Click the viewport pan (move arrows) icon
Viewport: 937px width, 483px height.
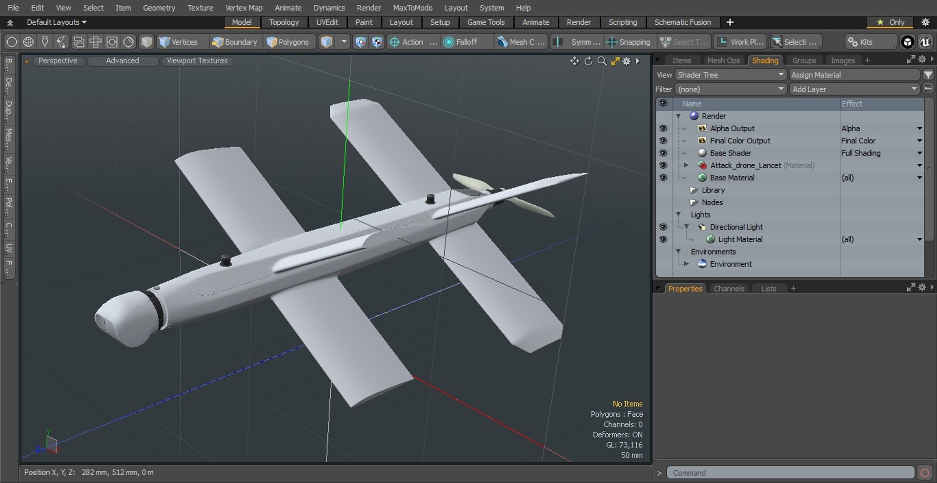(x=574, y=61)
